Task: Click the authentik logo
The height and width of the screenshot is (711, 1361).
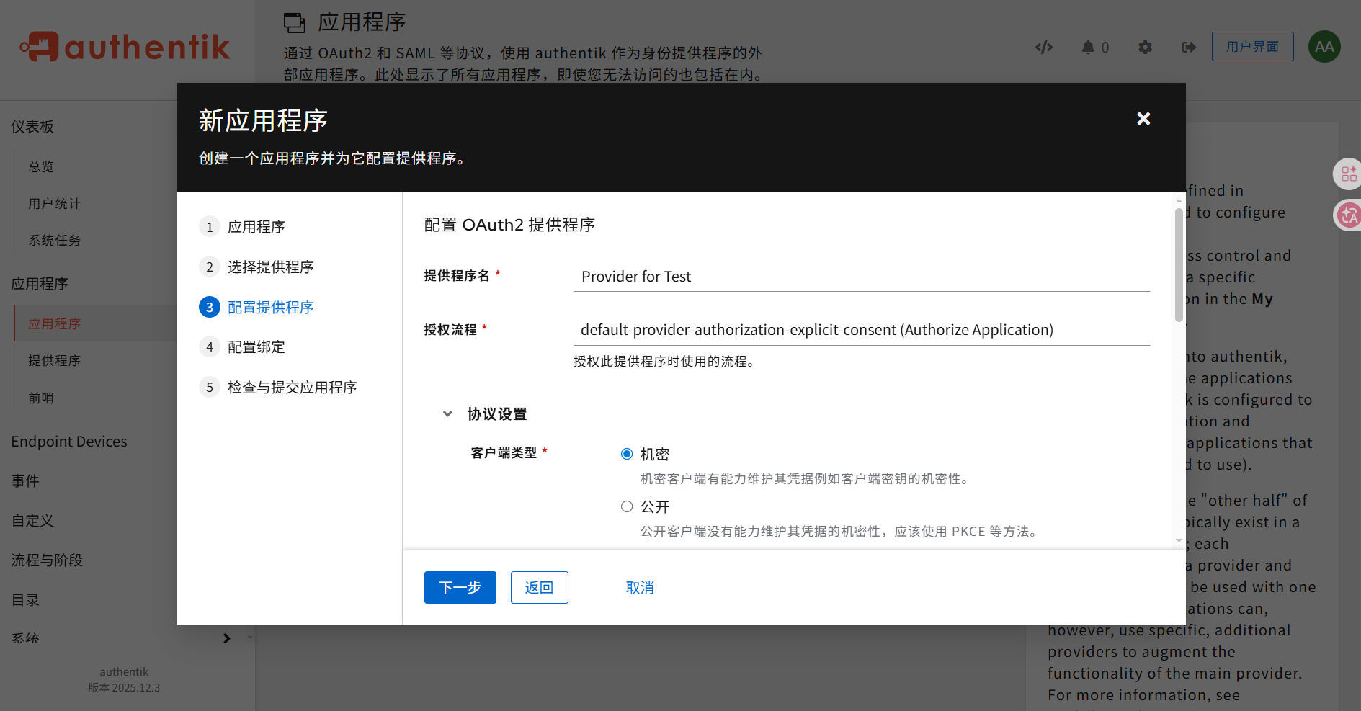Action: click(x=124, y=46)
